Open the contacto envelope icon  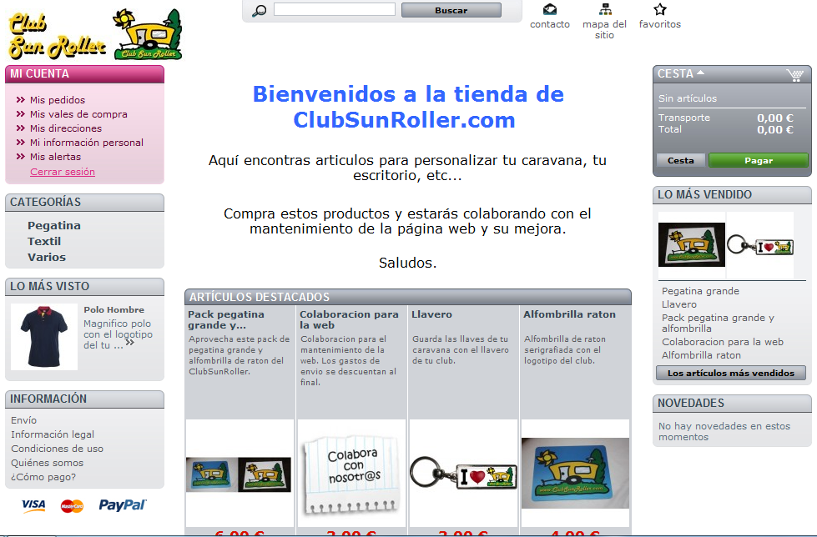click(x=549, y=10)
